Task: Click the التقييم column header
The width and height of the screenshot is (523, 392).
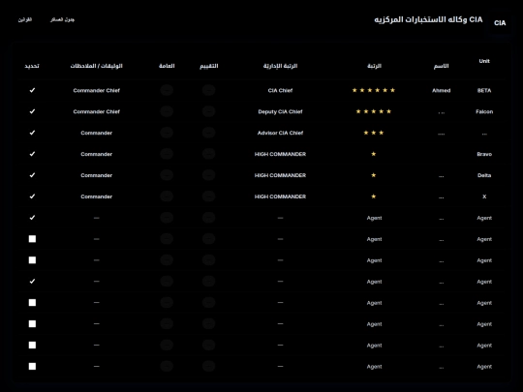Action: click(209, 66)
